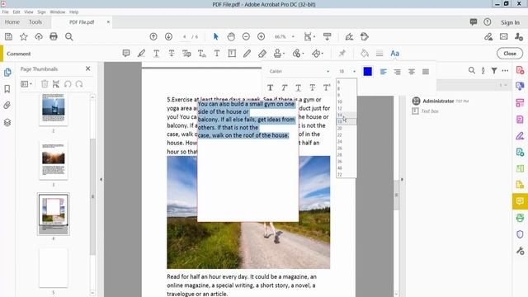Set text alignment to left
The image size is (528, 297).
click(383, 72)
